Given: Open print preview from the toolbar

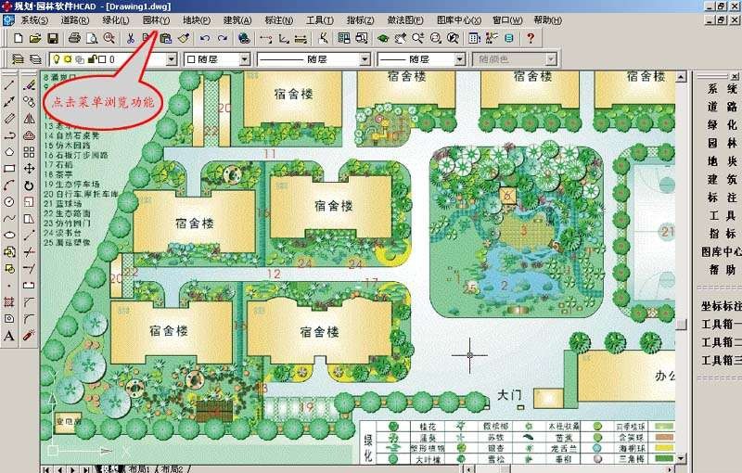Looking at the screenshot, I should click(x=91, y=38).
